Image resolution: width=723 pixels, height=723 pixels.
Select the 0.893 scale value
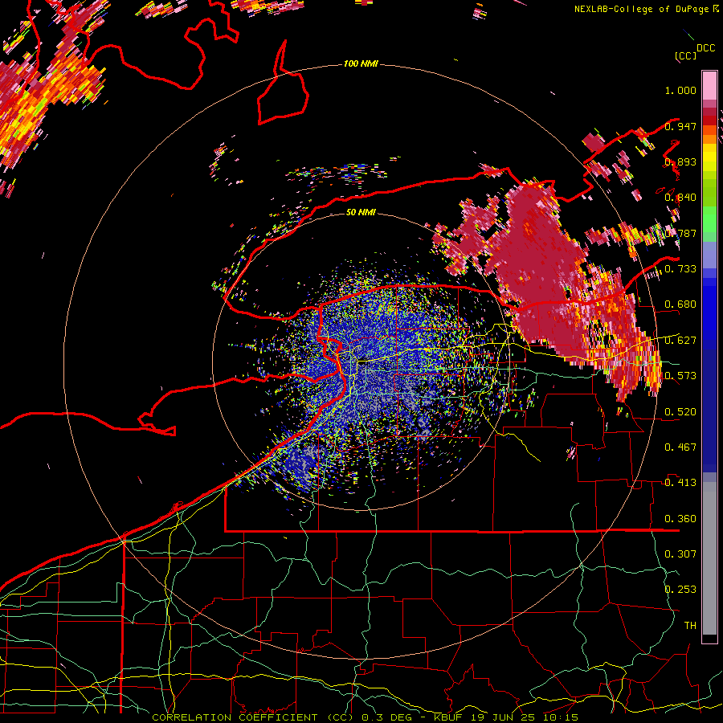[680, 161]
